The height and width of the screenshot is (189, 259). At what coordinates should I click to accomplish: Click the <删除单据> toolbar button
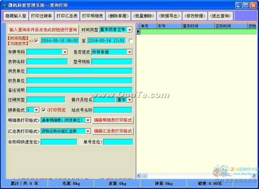[x=118, y=16]
